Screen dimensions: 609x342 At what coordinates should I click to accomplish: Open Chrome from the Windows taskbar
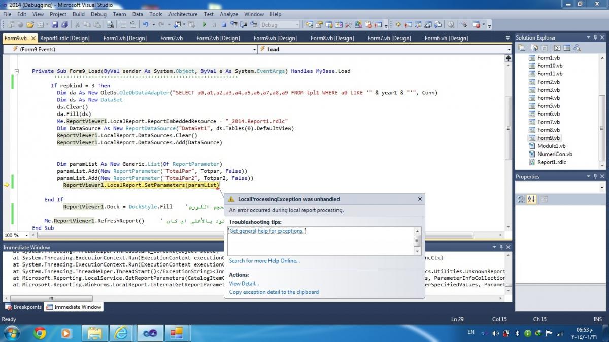(40, 333)
